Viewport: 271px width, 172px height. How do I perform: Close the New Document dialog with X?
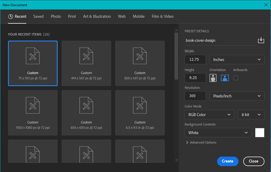pos(266,5)
